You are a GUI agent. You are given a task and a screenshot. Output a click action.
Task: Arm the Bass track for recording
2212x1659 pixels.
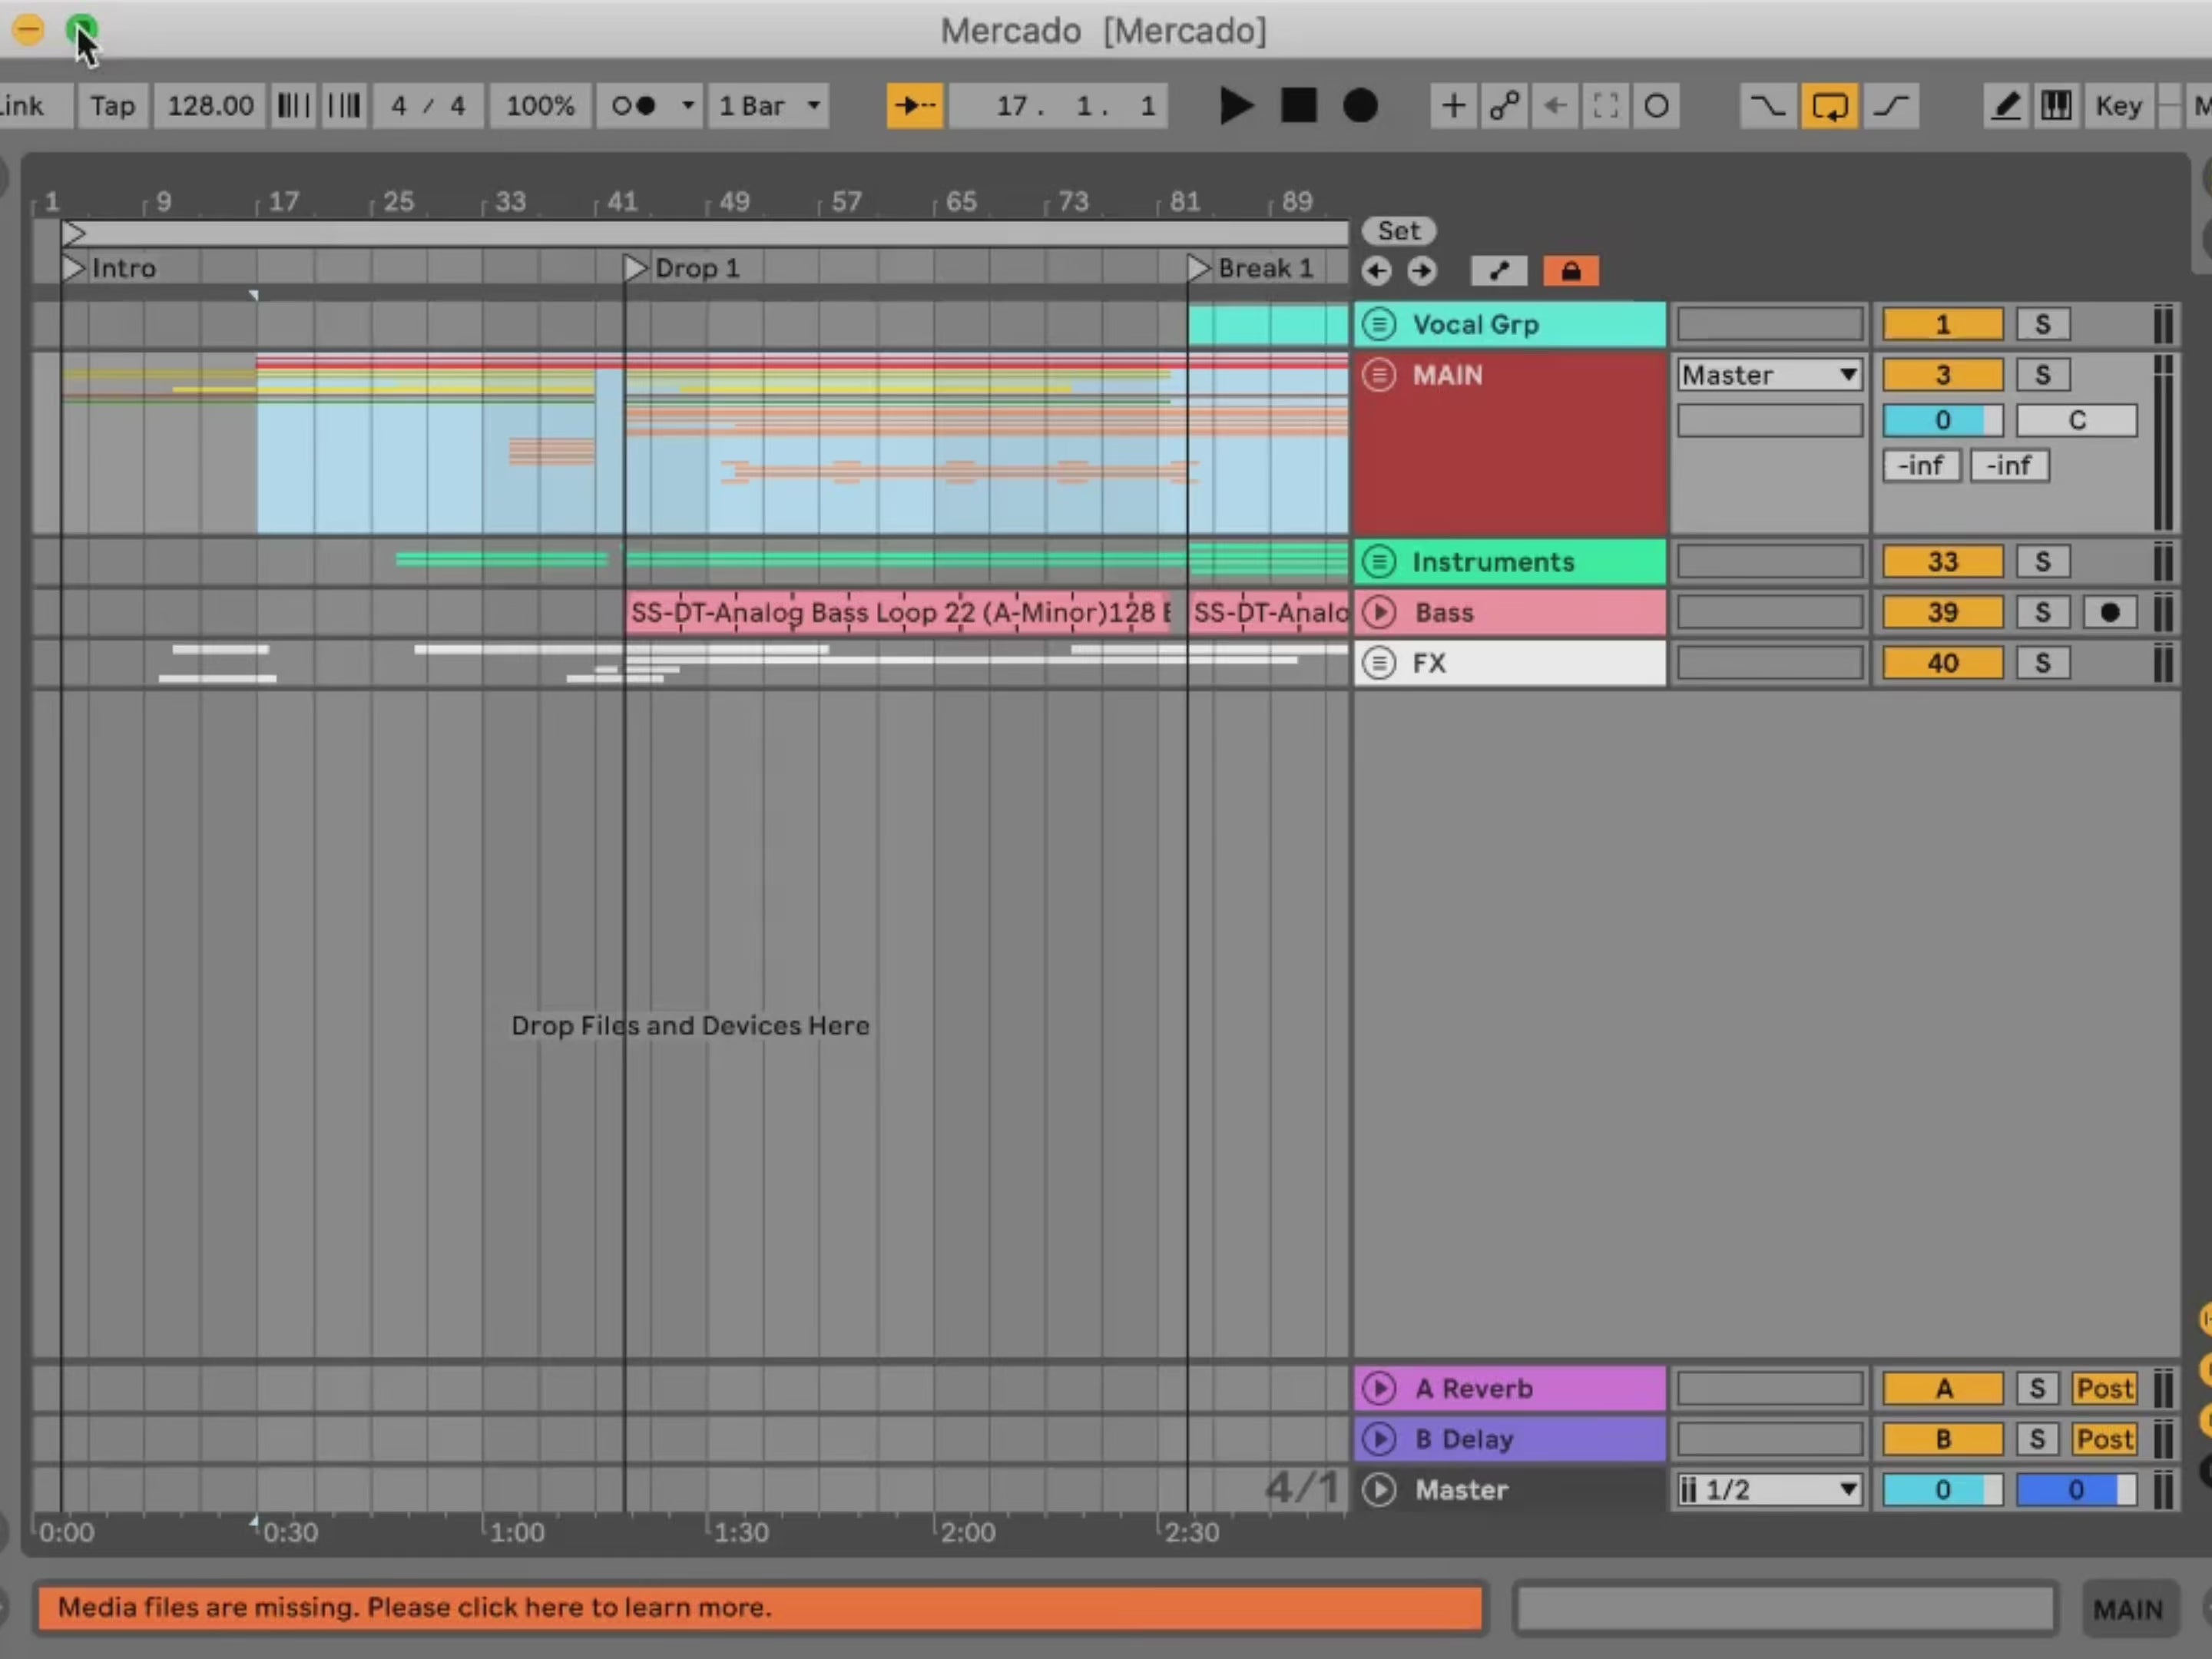tap(2110, 612)
